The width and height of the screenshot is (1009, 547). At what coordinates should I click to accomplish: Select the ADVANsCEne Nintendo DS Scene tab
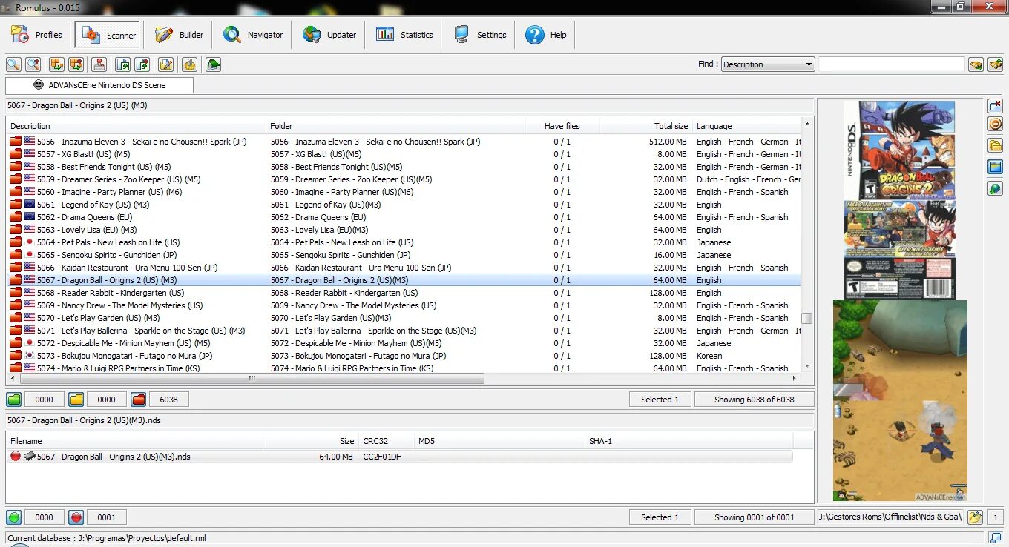click(x=99, y=85)
